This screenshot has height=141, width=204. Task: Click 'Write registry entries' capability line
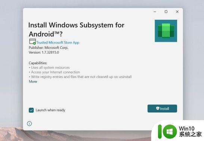[80, 77]
